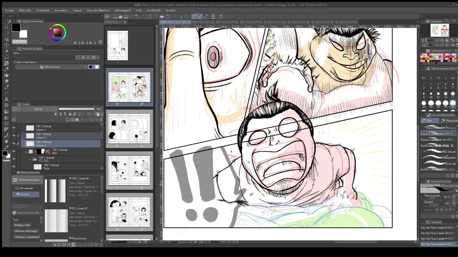
Task: Select the Auto select magic wand tool
Action: click(x=6, y=51)
